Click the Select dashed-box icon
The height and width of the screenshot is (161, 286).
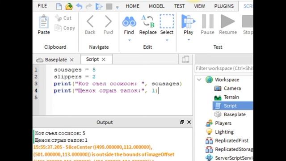click(x=167, y=21)
